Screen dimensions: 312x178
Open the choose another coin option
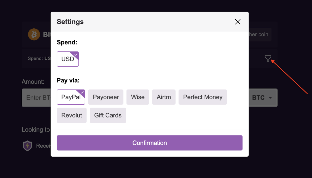257,34
